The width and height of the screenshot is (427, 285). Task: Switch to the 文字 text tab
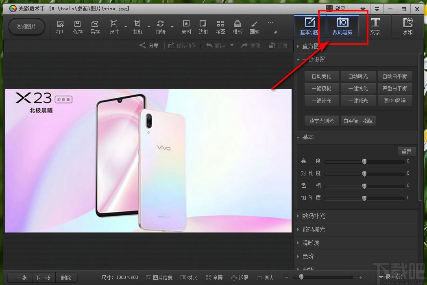[375, 26]
